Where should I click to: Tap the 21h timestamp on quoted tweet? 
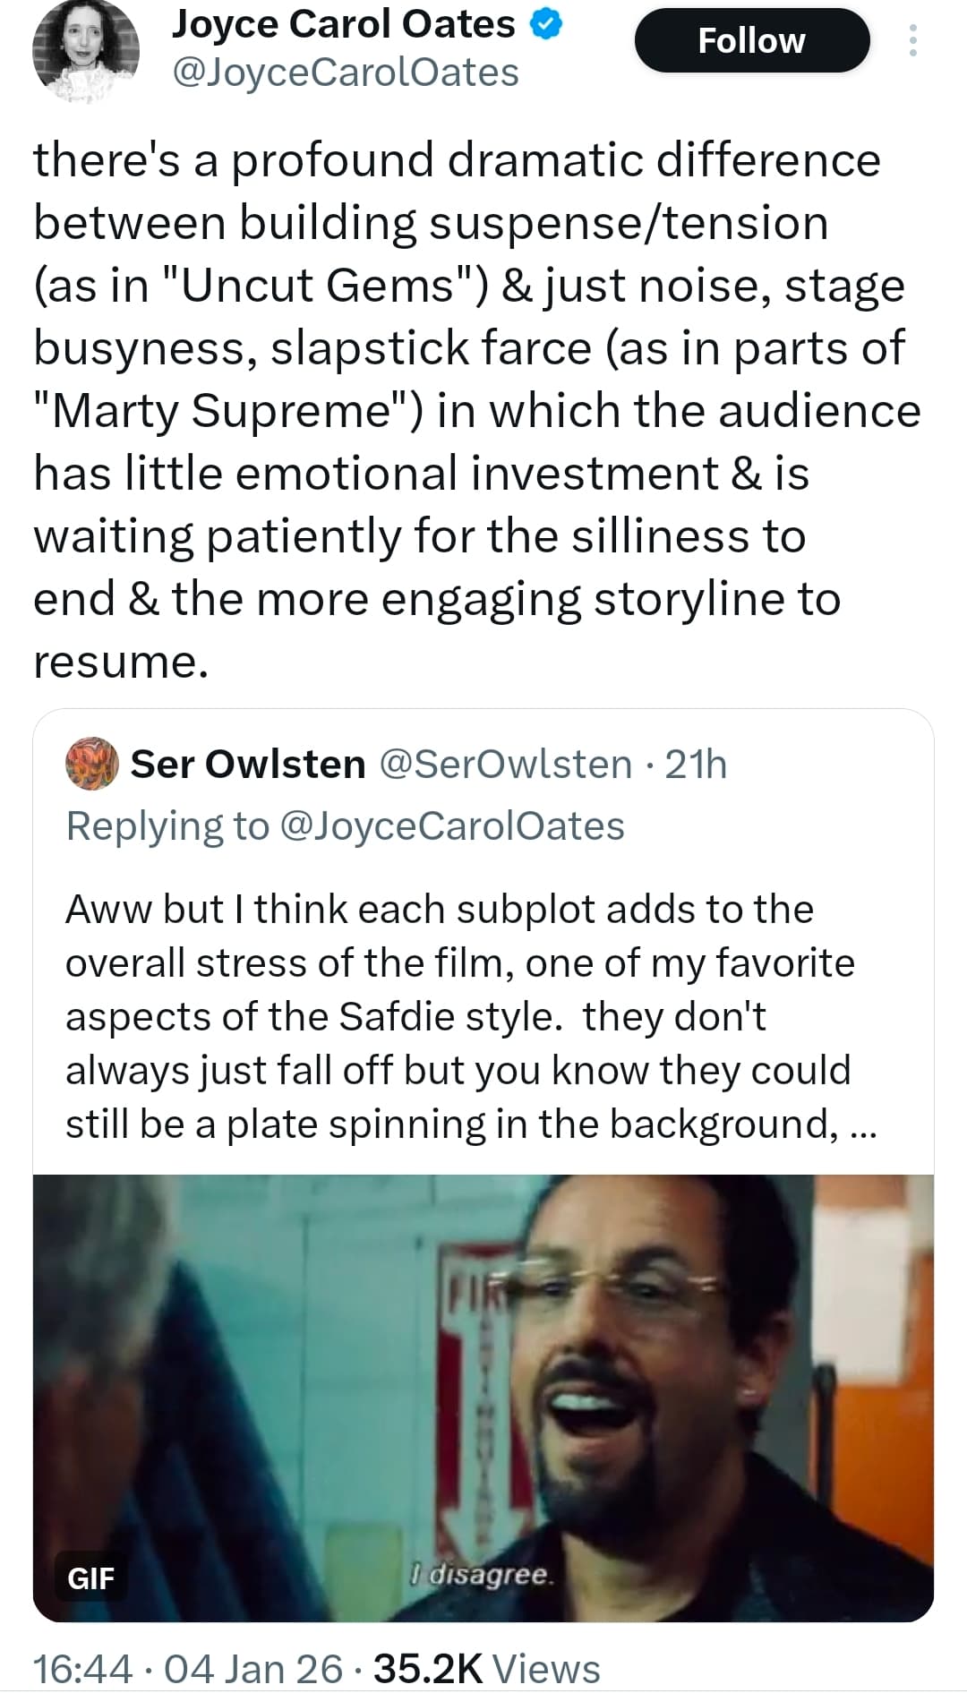(696, 764)
